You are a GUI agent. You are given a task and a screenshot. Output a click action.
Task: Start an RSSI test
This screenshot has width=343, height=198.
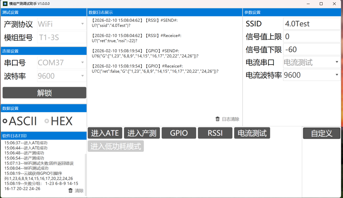pyautogui.click(x=215, y=133)
